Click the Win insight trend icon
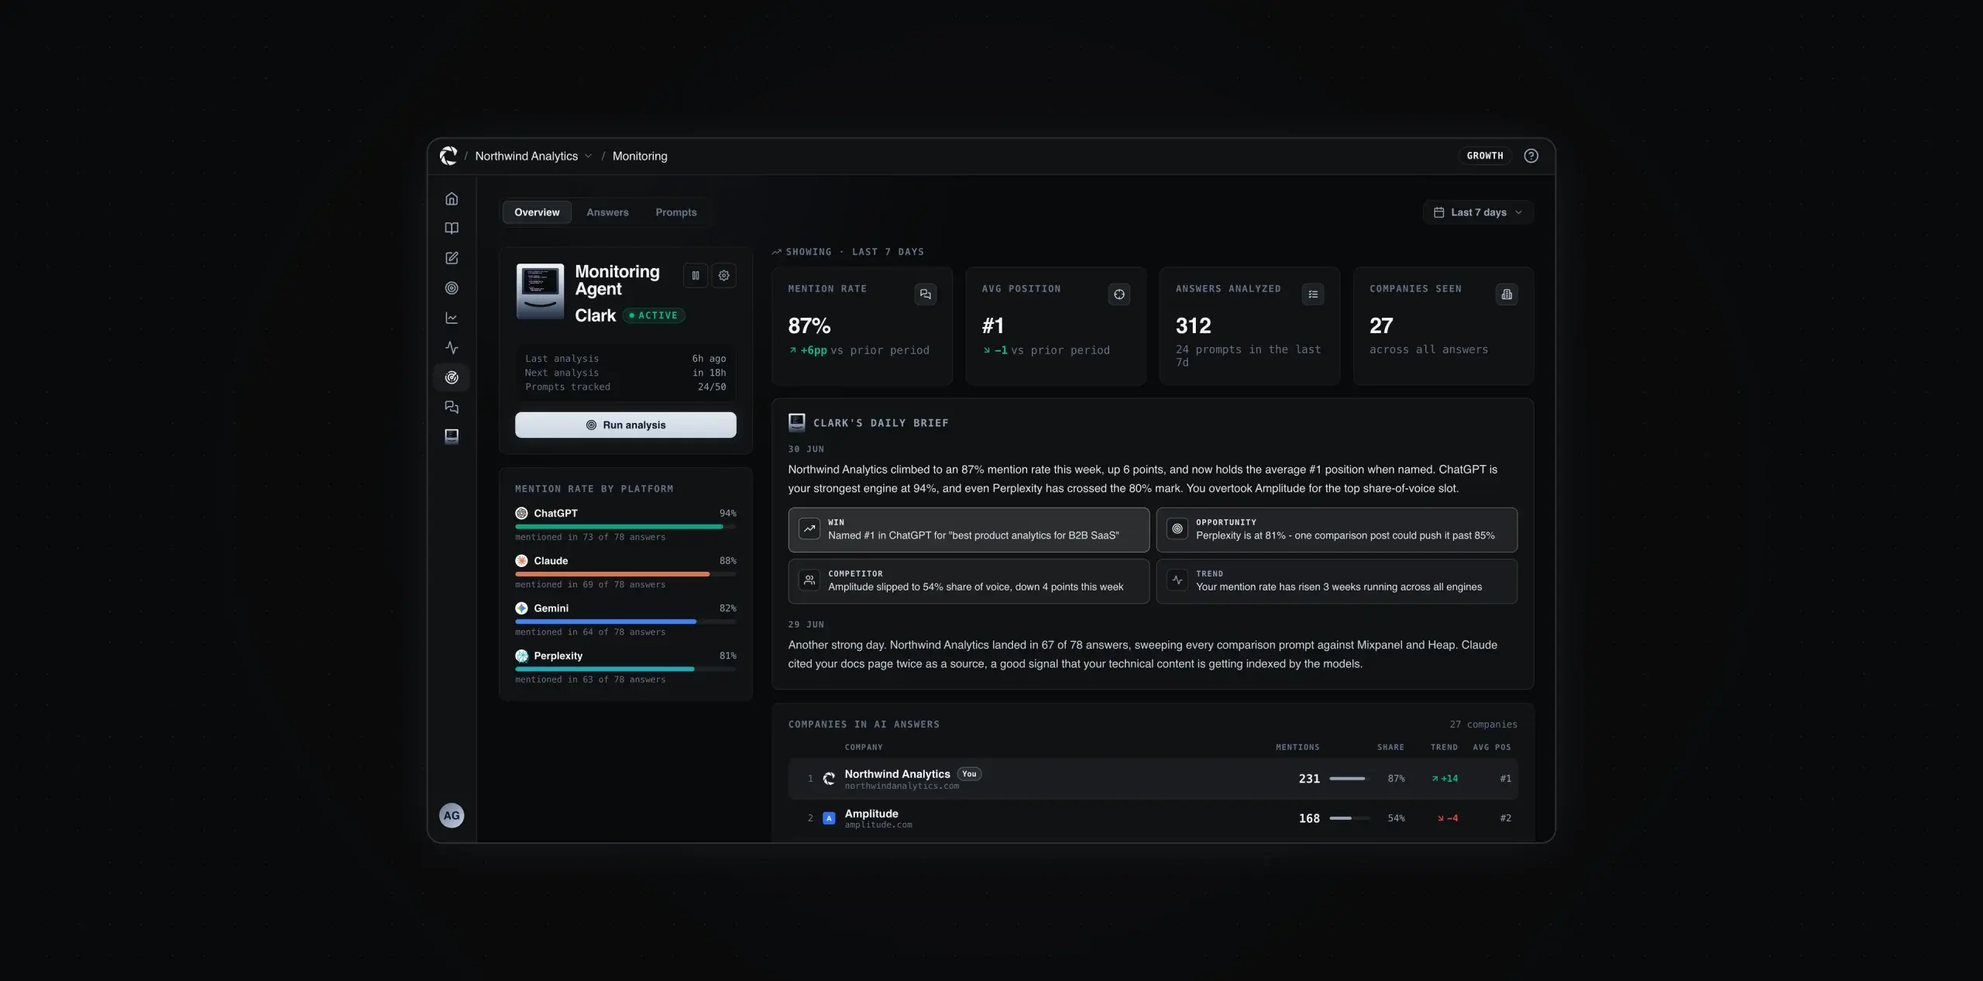Image resolution: width=1983 pixels, height=981 pixels. point(809,528)
